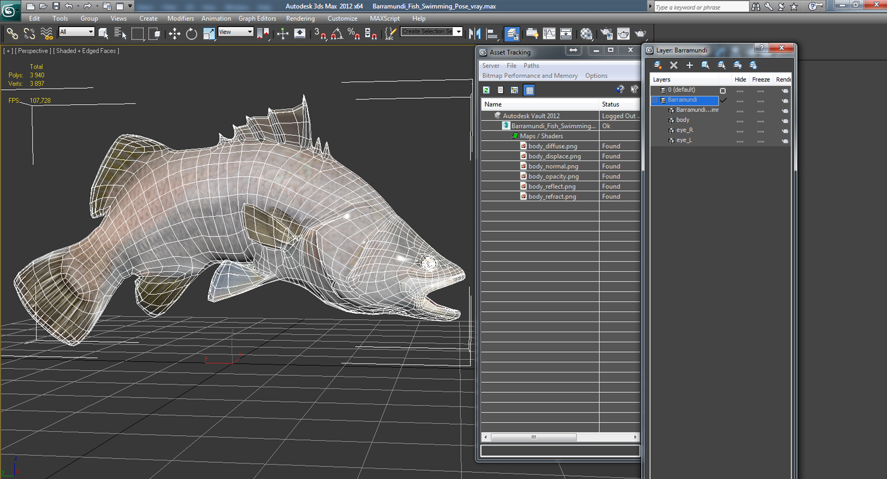Screen dimensions: 887x479
Task: Open the Material Editor icon
Action: point(586,34)
